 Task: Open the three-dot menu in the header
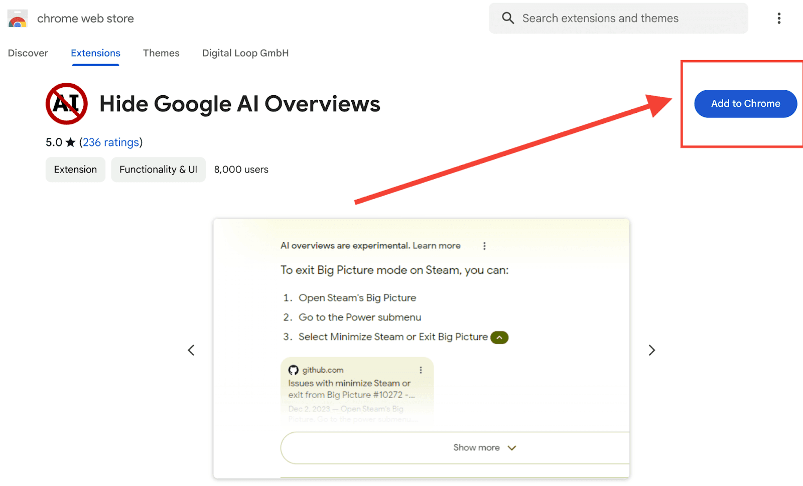point(779,19)
